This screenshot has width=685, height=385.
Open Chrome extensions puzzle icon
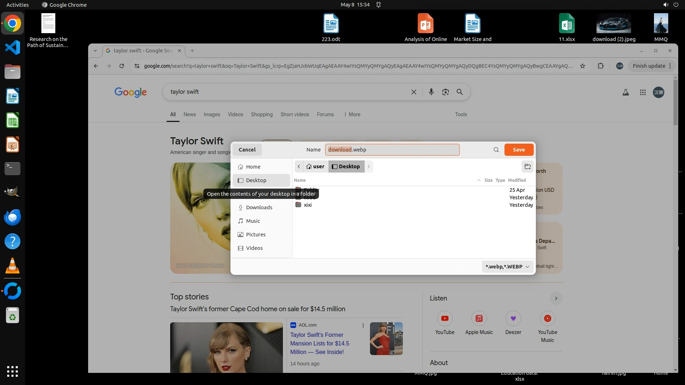pos(600,66)
